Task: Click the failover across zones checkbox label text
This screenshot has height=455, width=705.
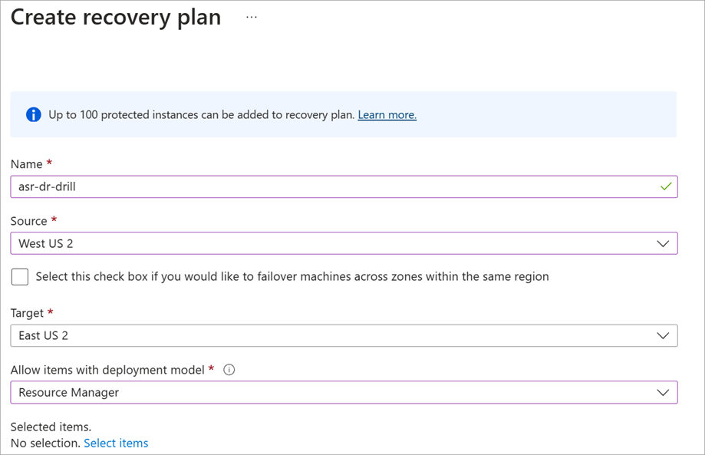Action: (292, 276)
